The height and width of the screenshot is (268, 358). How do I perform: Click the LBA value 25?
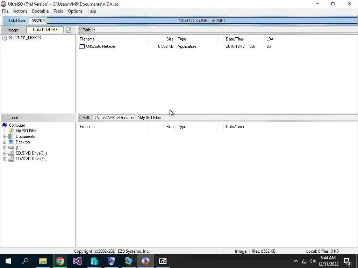[268, 46]
